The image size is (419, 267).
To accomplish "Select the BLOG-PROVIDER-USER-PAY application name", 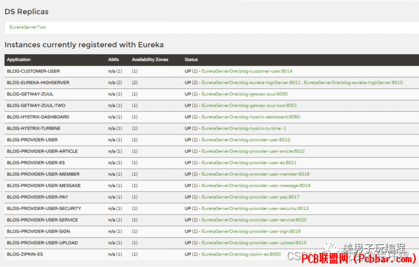I will [37, 197].
